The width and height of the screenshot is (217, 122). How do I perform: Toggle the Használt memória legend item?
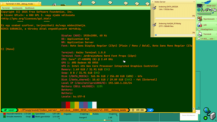coord(17,114)
